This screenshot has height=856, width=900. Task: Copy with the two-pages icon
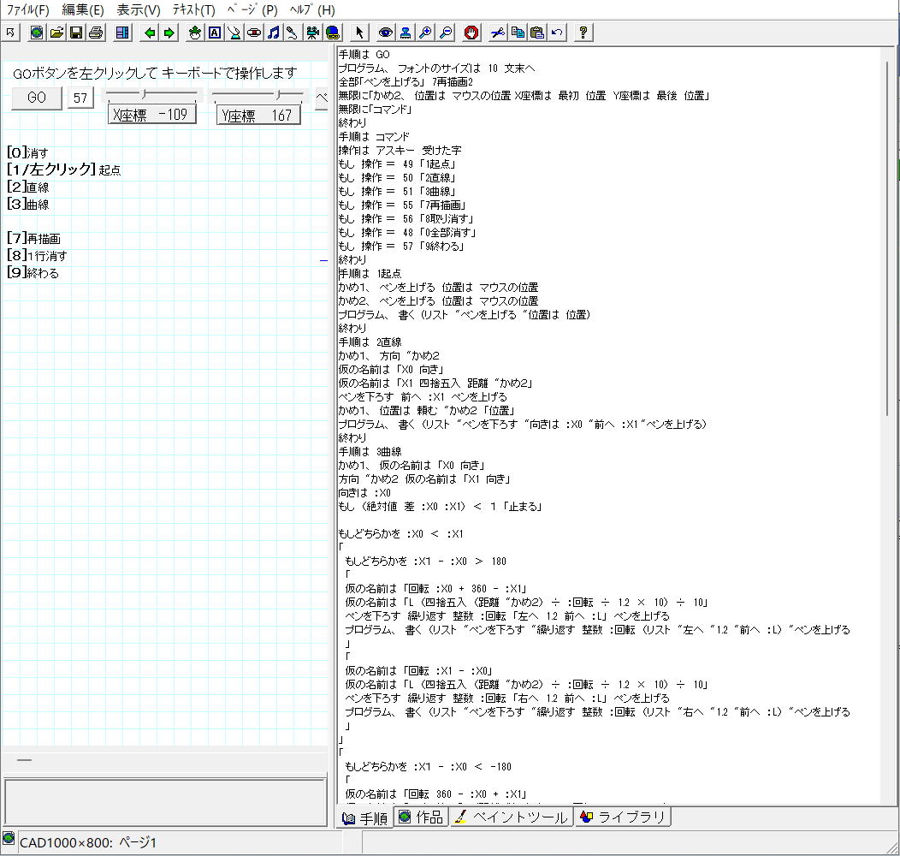pyautogui.click(x=517, y=33)
